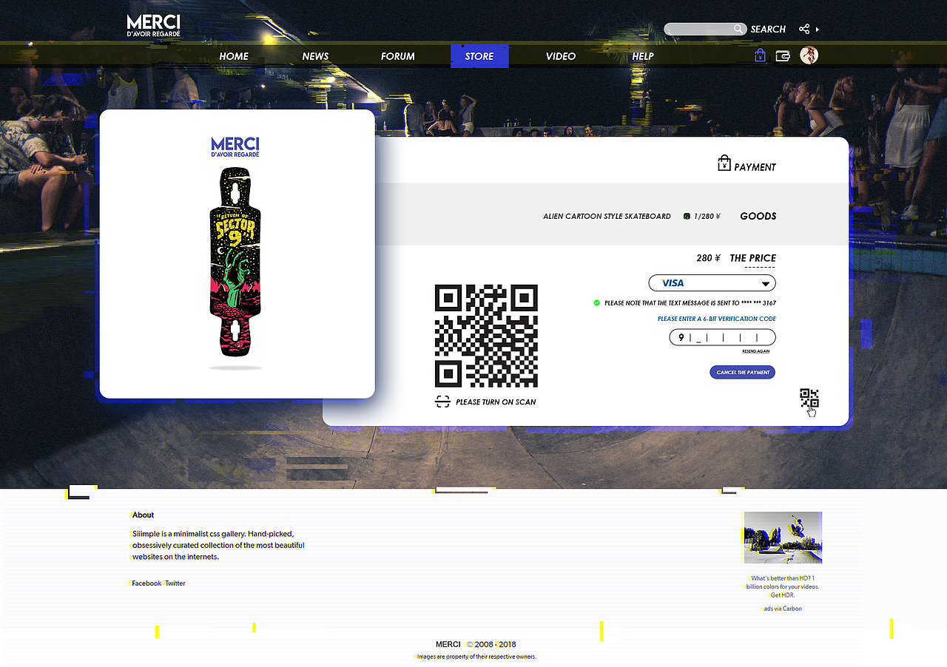Focus the header search input field
The width and height of the screenshot is (947, 667).
point(706,29)
